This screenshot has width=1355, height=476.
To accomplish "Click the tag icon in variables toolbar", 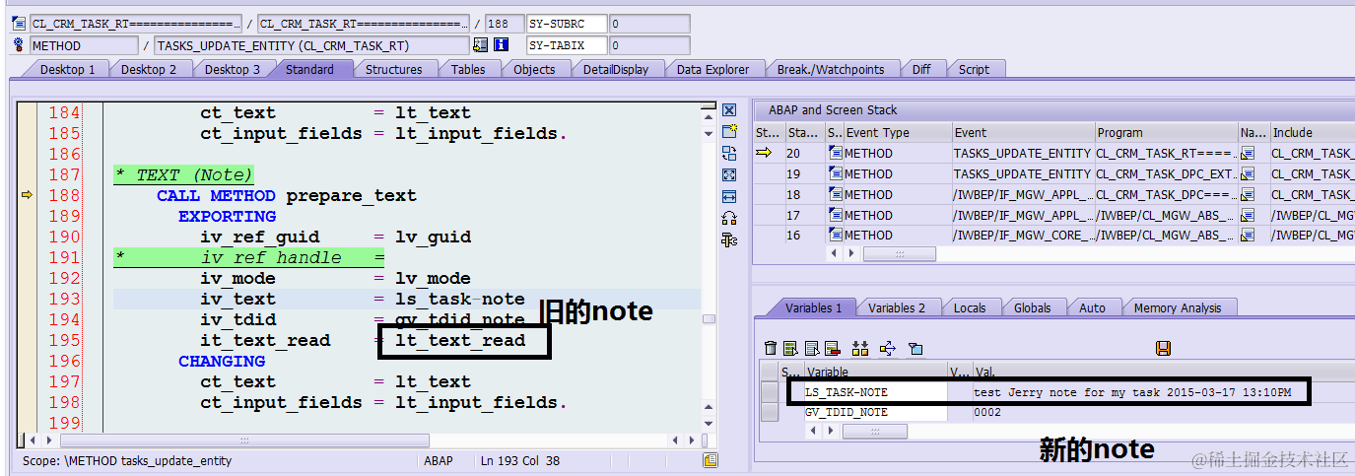I will 915,348.
